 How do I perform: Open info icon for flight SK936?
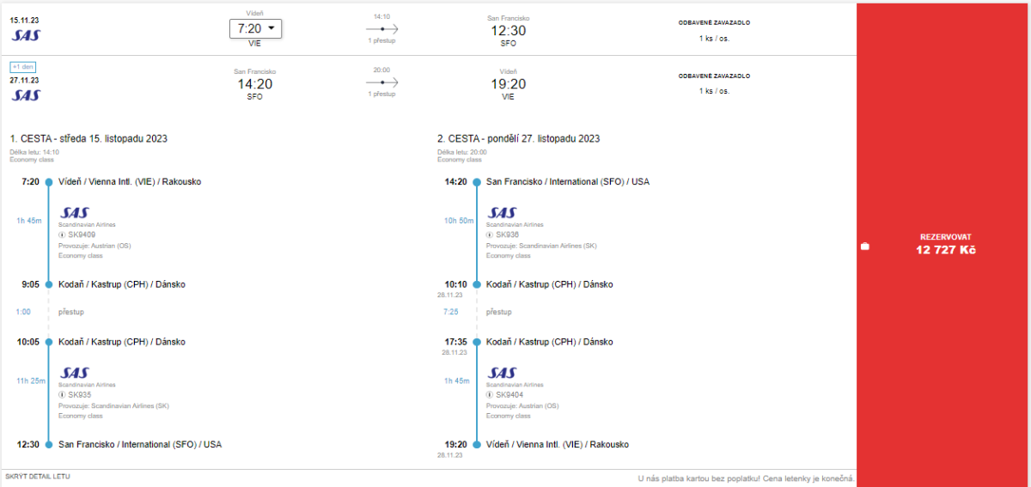point(490,234)
